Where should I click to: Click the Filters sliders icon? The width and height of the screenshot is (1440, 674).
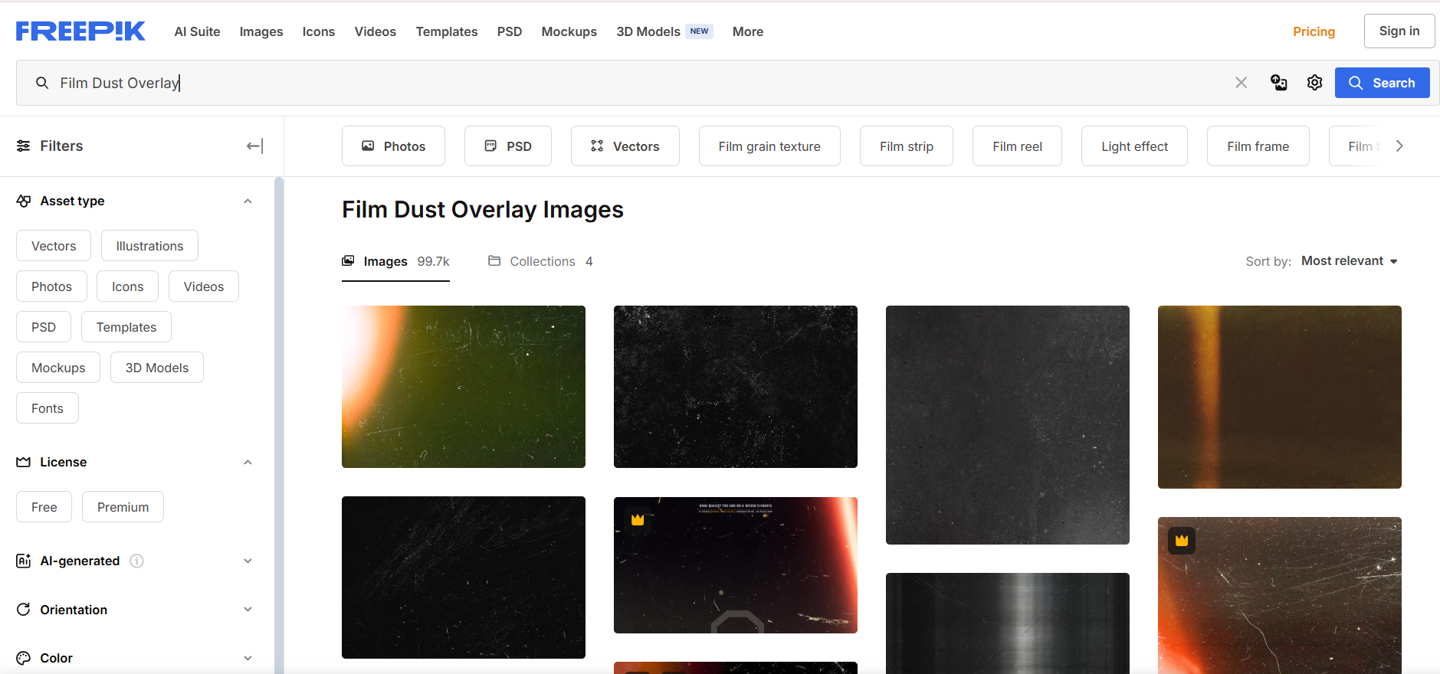pyautogui.click(x=24, y=146)
